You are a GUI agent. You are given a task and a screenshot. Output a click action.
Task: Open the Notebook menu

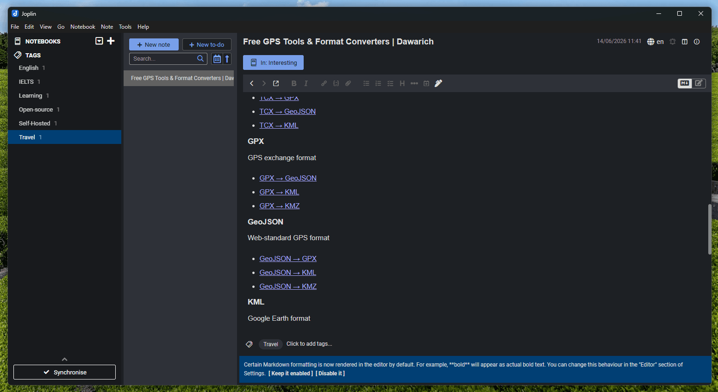[x=83, y=27]
